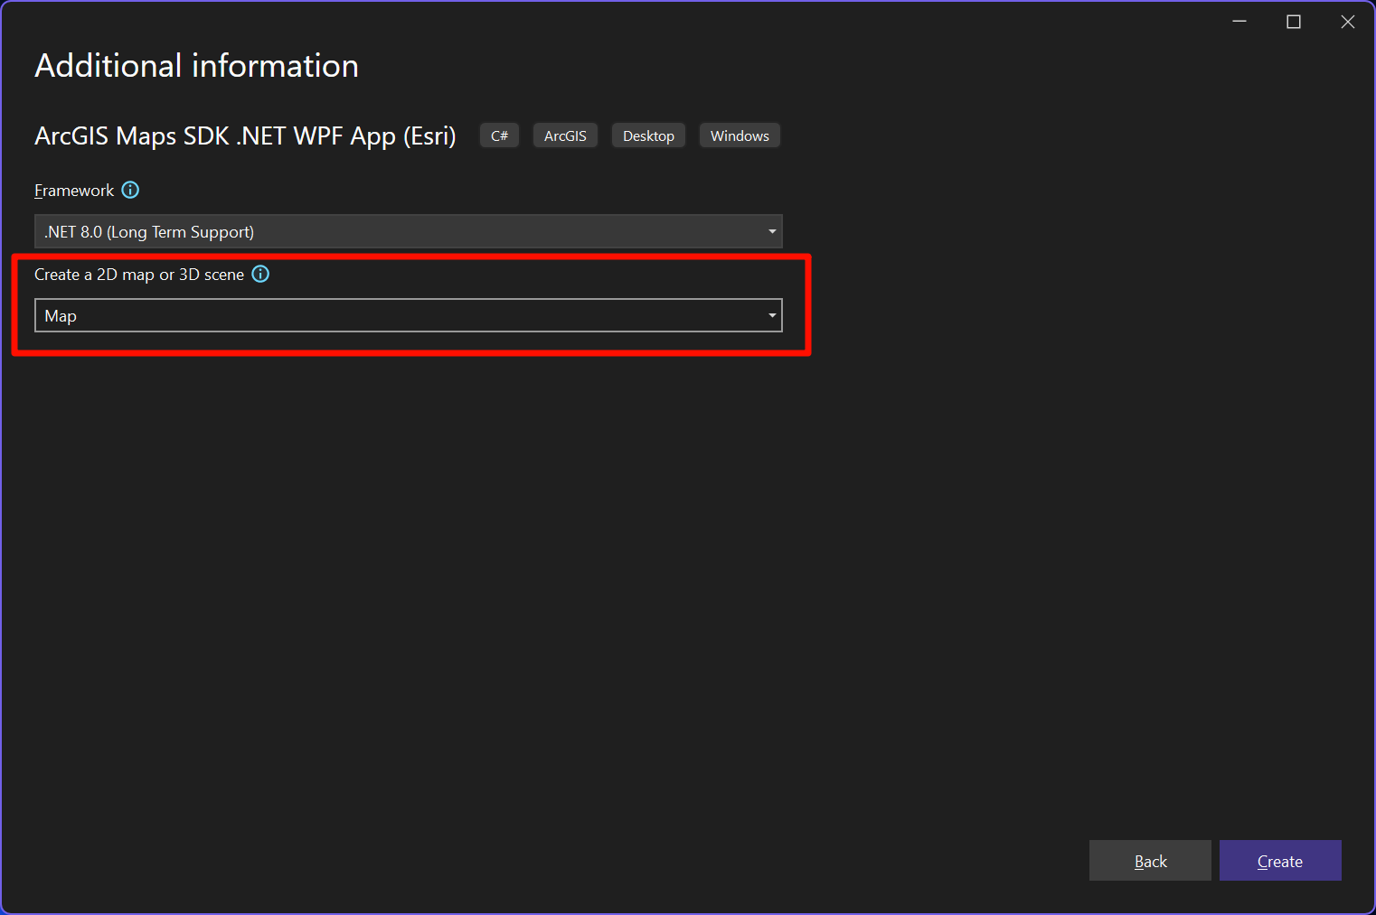
Task: Minimize the dialog window
Action: tap(1239, 22)
